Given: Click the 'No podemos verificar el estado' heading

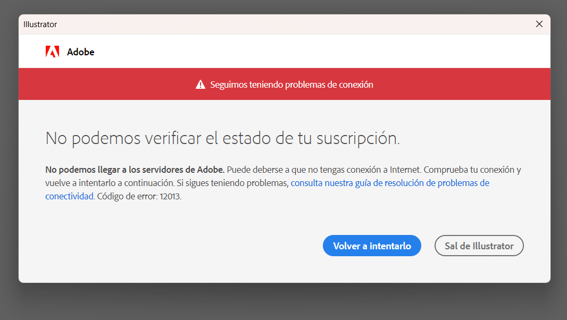Looking at the screenshot, I should [x=222, y=138].
